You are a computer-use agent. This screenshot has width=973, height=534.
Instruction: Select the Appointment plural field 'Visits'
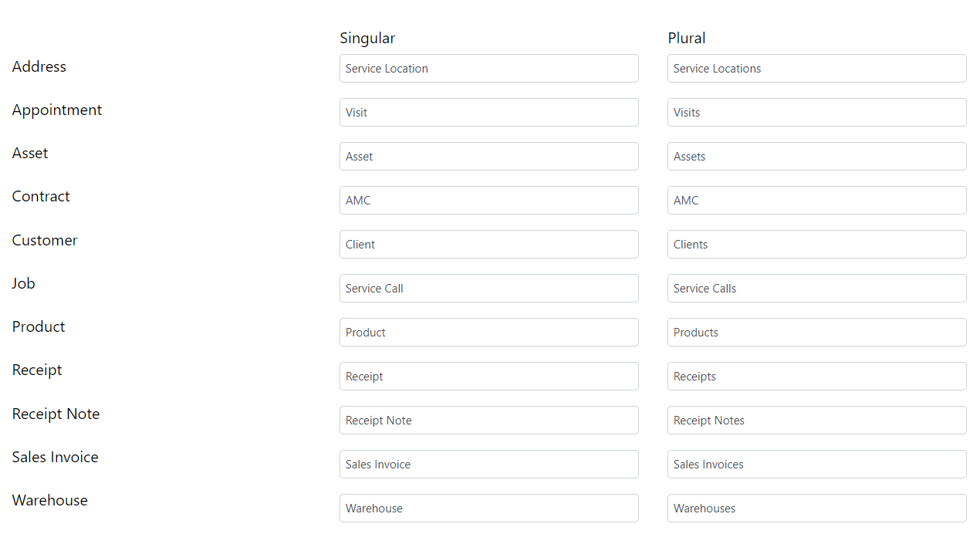tap(816, 113)
